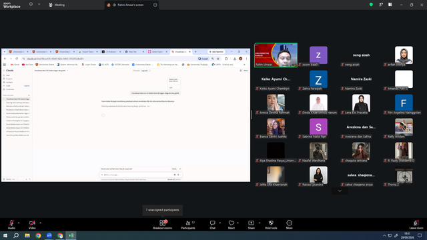
Task: Select arifah sholiha's participant tile
Action: coord(404,55)
